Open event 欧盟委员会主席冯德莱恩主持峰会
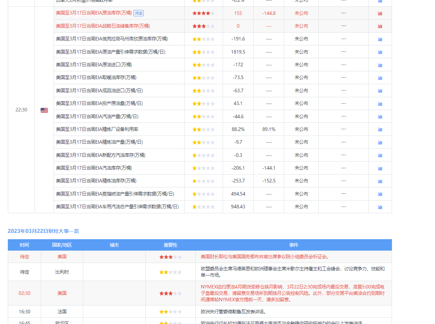The width and height of the screenshot is (435, 324). point(292,272)
